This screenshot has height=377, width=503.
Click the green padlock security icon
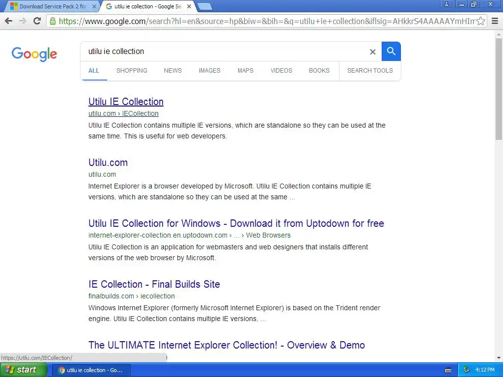[x=53, y=21]
